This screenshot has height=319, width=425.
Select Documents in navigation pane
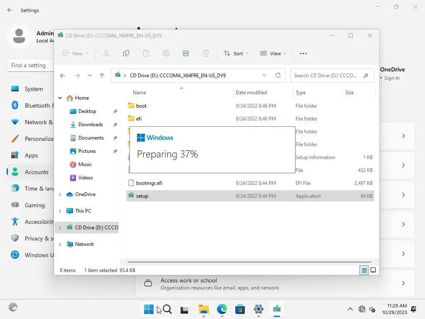(91, 138)
